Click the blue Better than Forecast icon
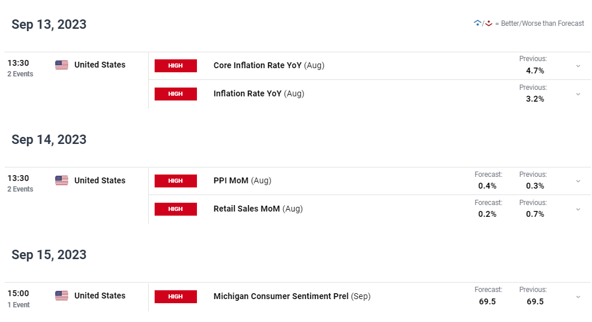This screenshot has height=322, width=592. 477,24
